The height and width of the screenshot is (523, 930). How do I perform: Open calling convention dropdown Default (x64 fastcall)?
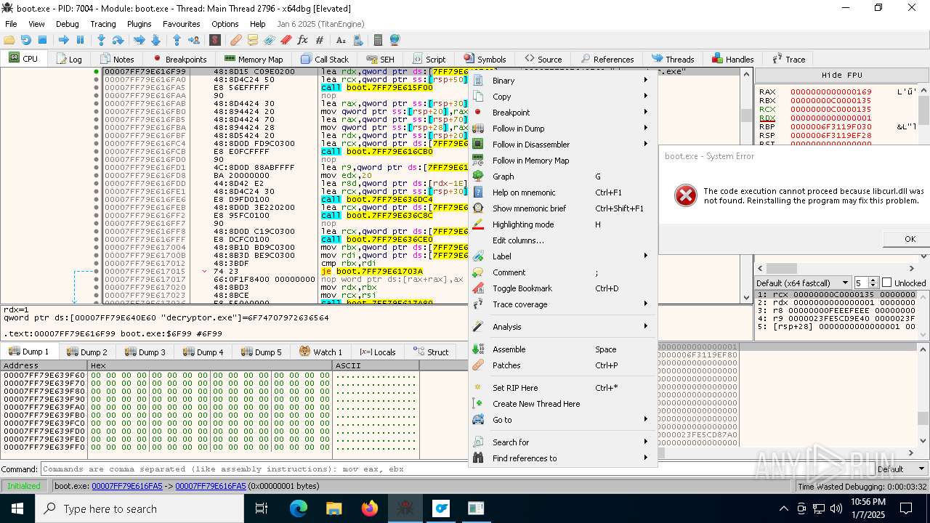coord(803,283)
